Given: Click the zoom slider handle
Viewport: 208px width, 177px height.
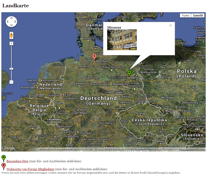Looking at the screenshot, I should 11,69.
